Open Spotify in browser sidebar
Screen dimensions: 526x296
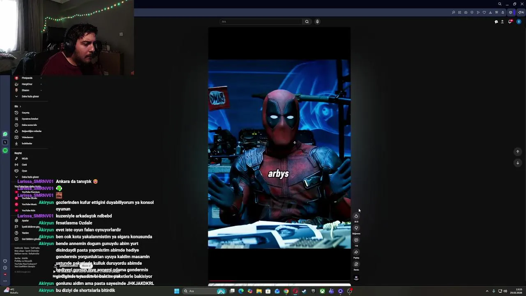pyautogui.click(x=5, y=150)
